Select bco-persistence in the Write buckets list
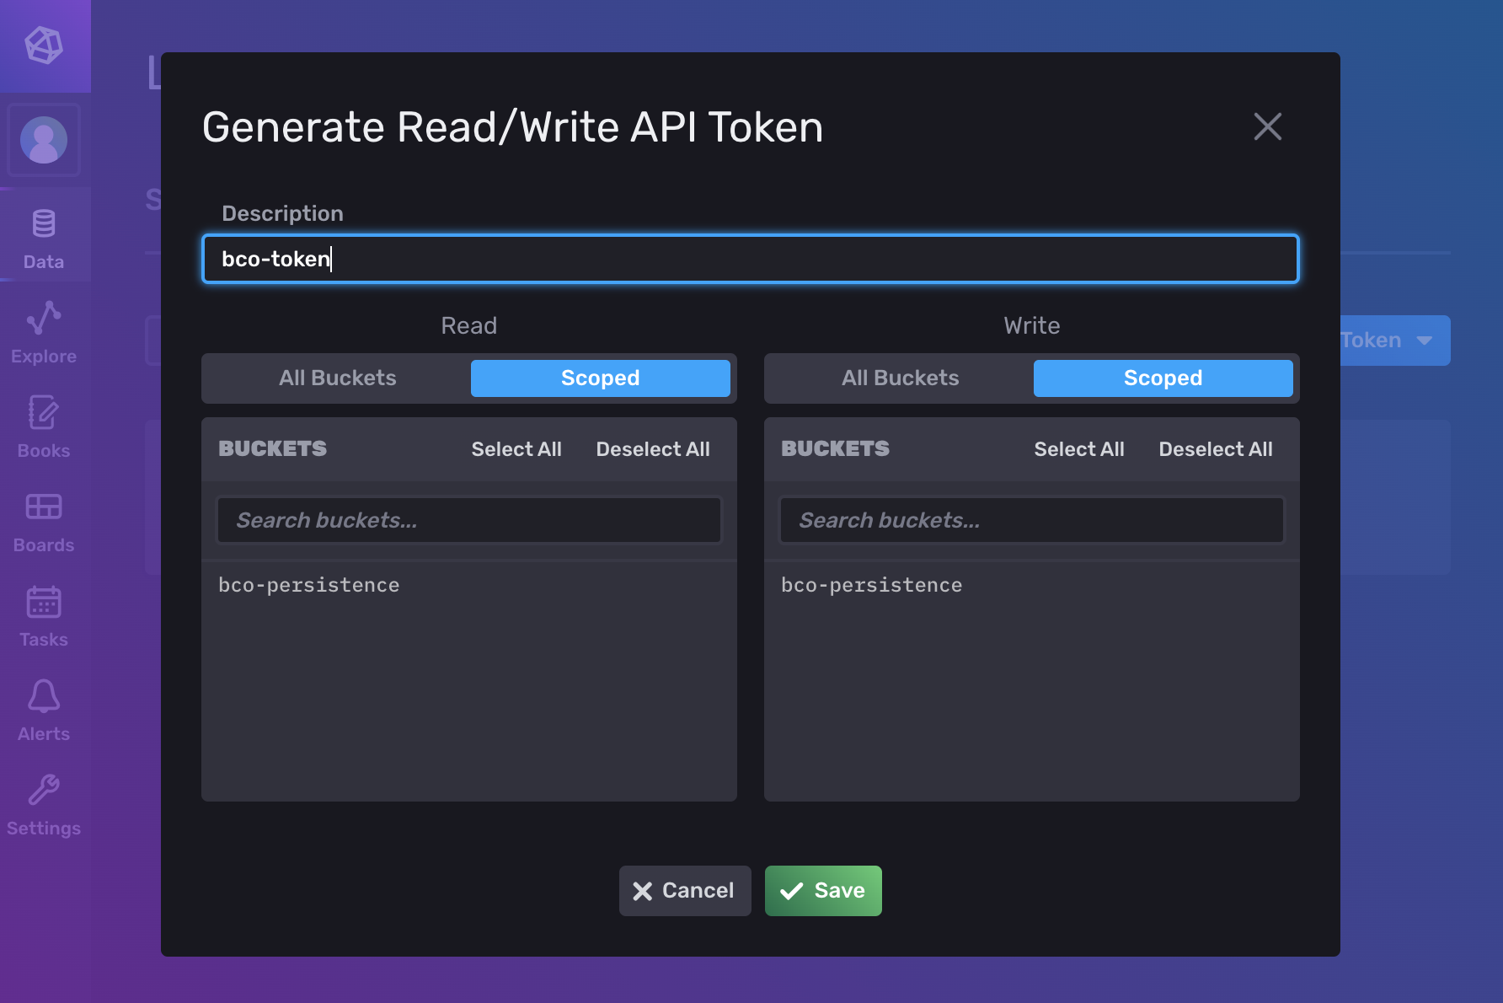 coord(872,584)
